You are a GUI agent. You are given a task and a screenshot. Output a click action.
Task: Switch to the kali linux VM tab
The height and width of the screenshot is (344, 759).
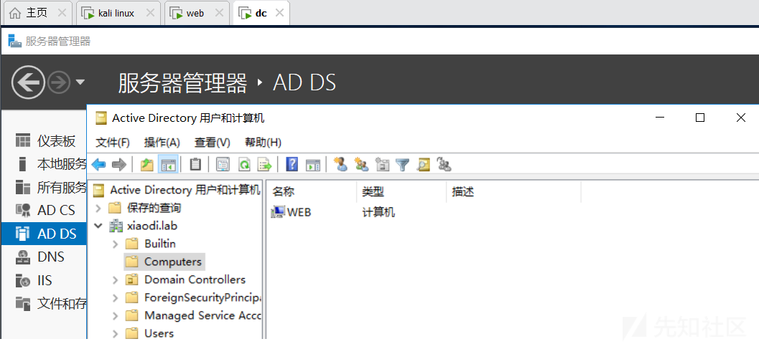[116, 13]
